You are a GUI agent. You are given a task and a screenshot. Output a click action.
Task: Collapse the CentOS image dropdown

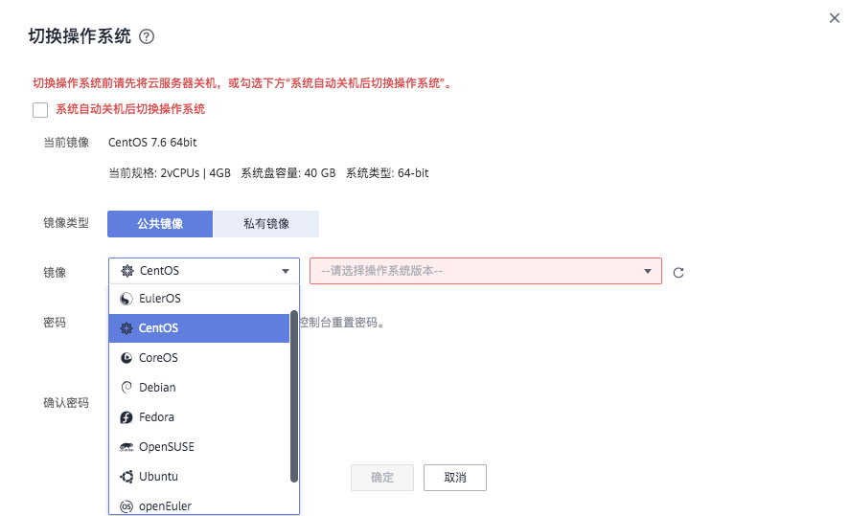point(204,271)
